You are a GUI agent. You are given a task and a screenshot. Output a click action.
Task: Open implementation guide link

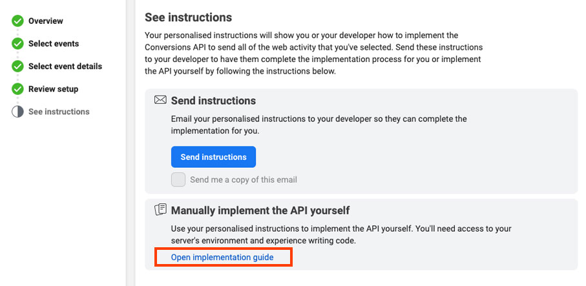(222, 257)
